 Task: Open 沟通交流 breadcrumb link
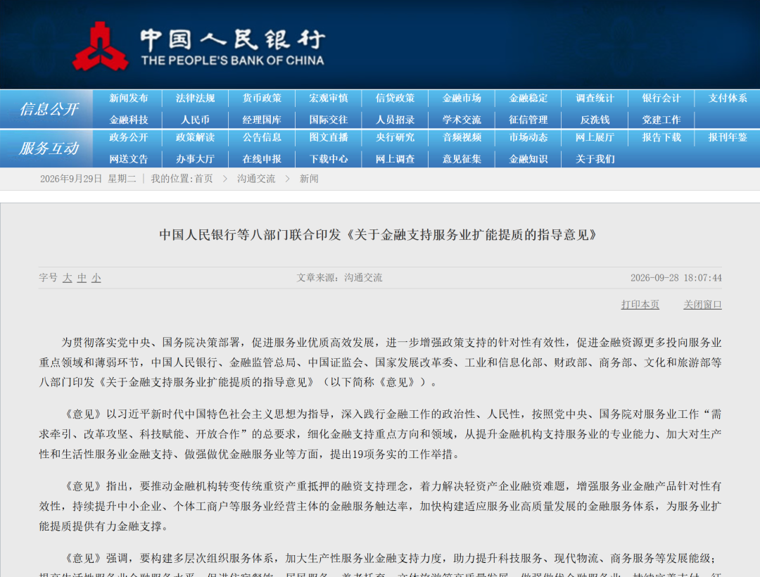(256, 179)
